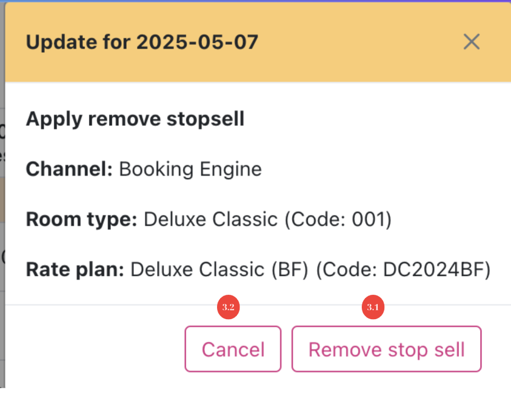Click empty space in the orange header bar
Screen dimensions: 511x396
pos(359,42)
